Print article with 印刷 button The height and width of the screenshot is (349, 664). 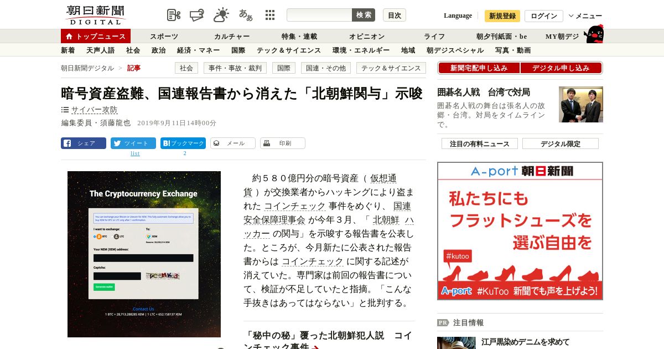283,143
